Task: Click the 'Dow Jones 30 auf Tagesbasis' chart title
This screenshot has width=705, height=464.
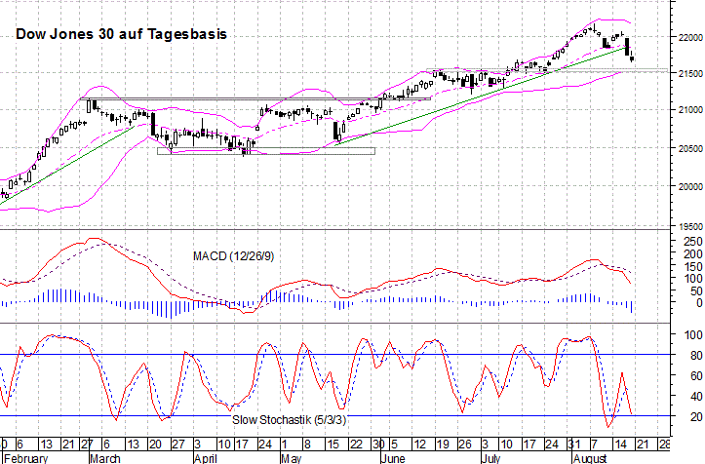Action: tap(121, 34)
